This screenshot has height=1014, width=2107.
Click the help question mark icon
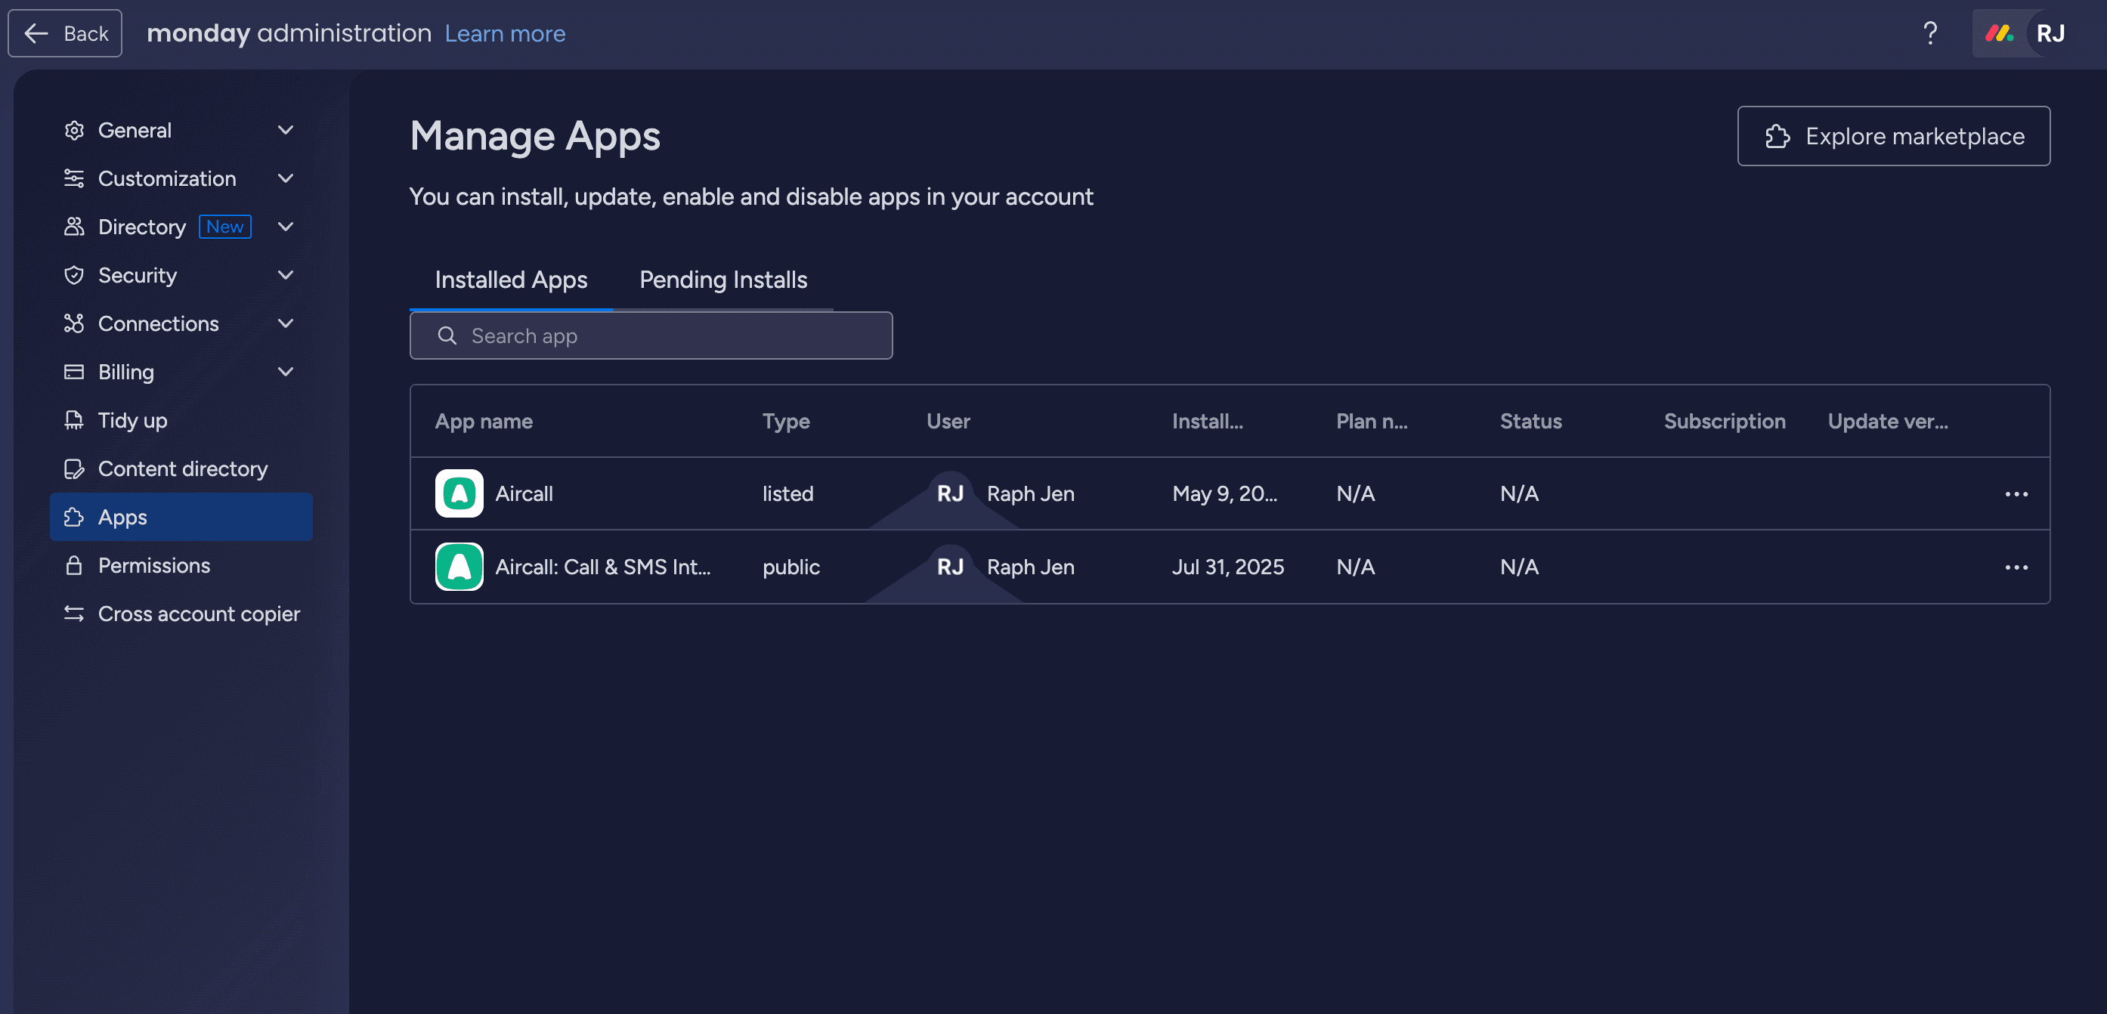click(x=1929, y=33)
